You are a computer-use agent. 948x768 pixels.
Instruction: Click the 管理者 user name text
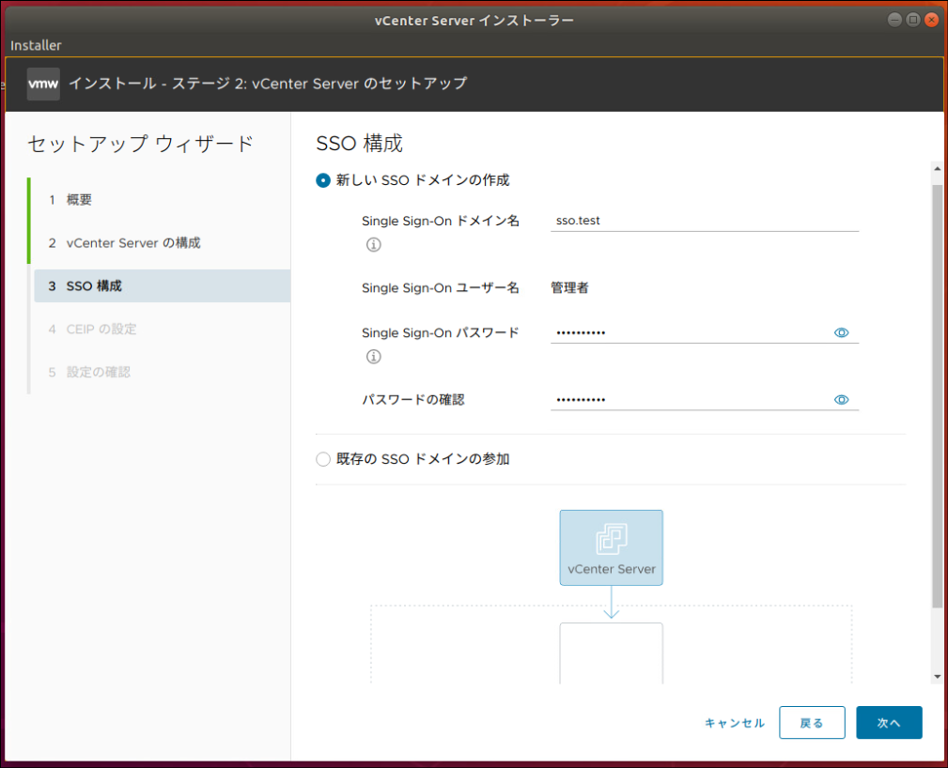pyautogui.click(x=569, y=288)
